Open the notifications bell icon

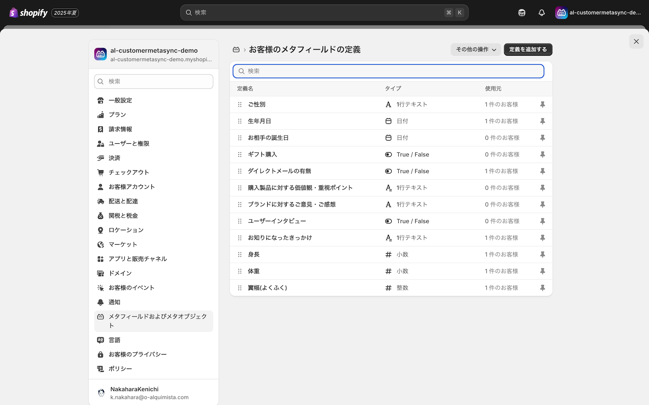(542, 13)
